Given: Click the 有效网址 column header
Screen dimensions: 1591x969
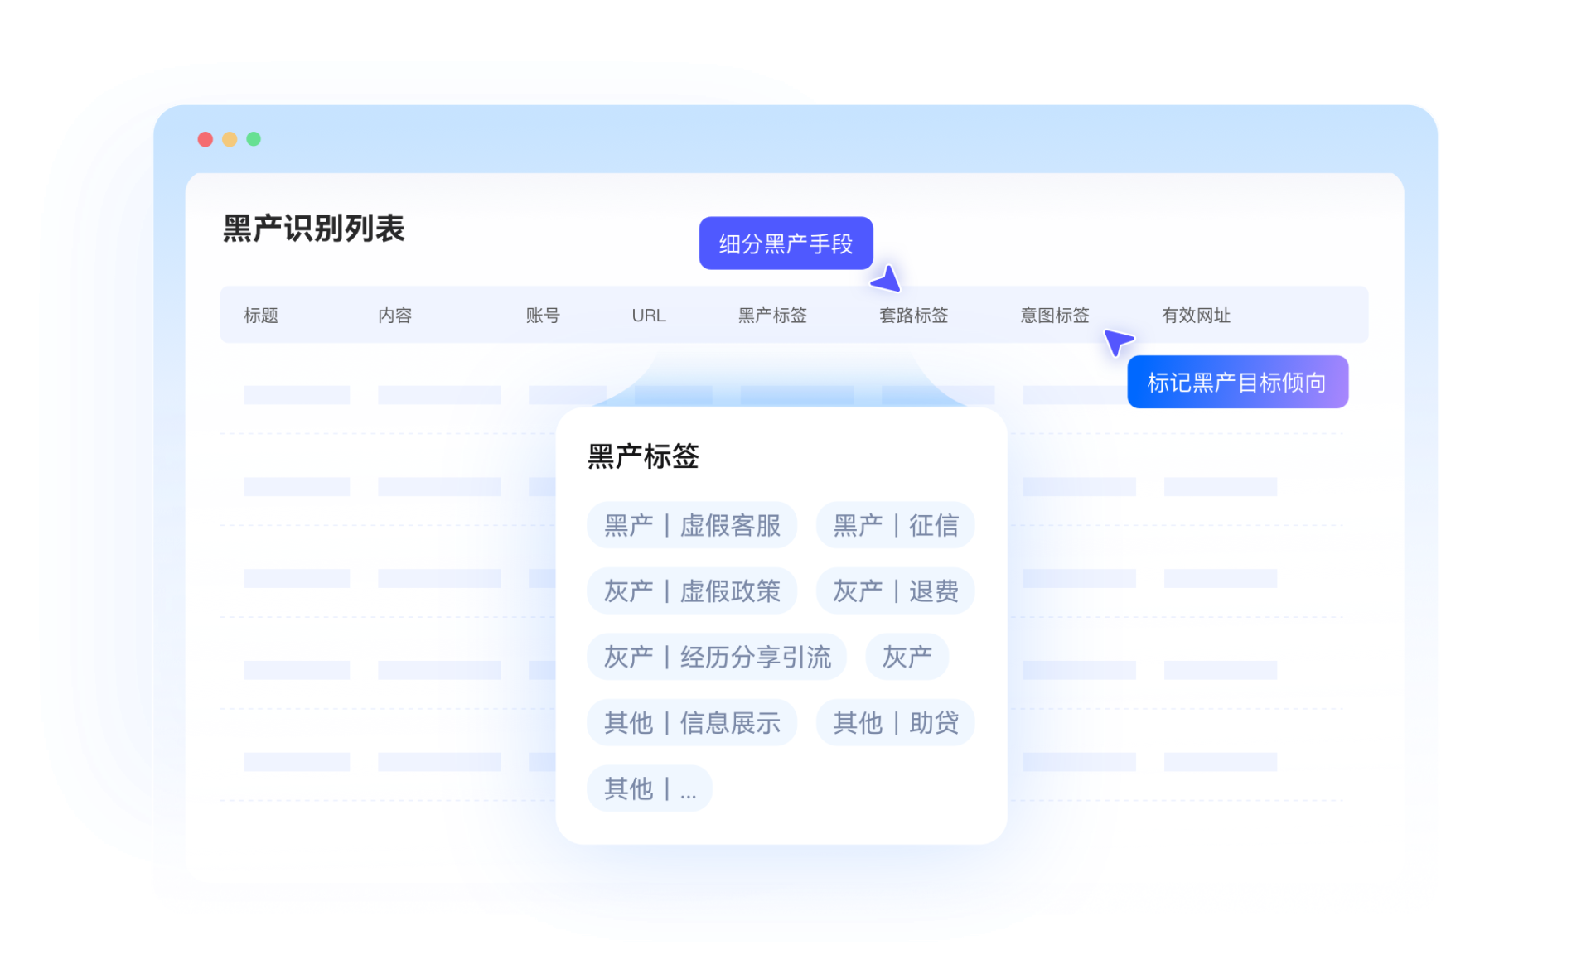Looking at the screenshot, I should pos(1197,315).
